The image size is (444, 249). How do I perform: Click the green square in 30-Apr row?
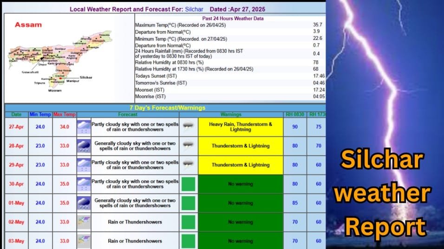pos(188,184)
